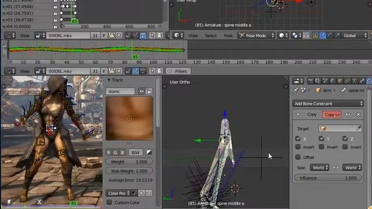Toggle the G channel button
The image size is (372, 209).
[x=115, y=152]
